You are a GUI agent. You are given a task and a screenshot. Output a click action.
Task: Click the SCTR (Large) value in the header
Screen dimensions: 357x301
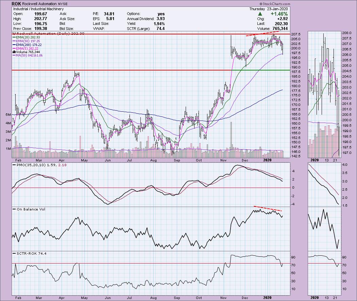161,29
